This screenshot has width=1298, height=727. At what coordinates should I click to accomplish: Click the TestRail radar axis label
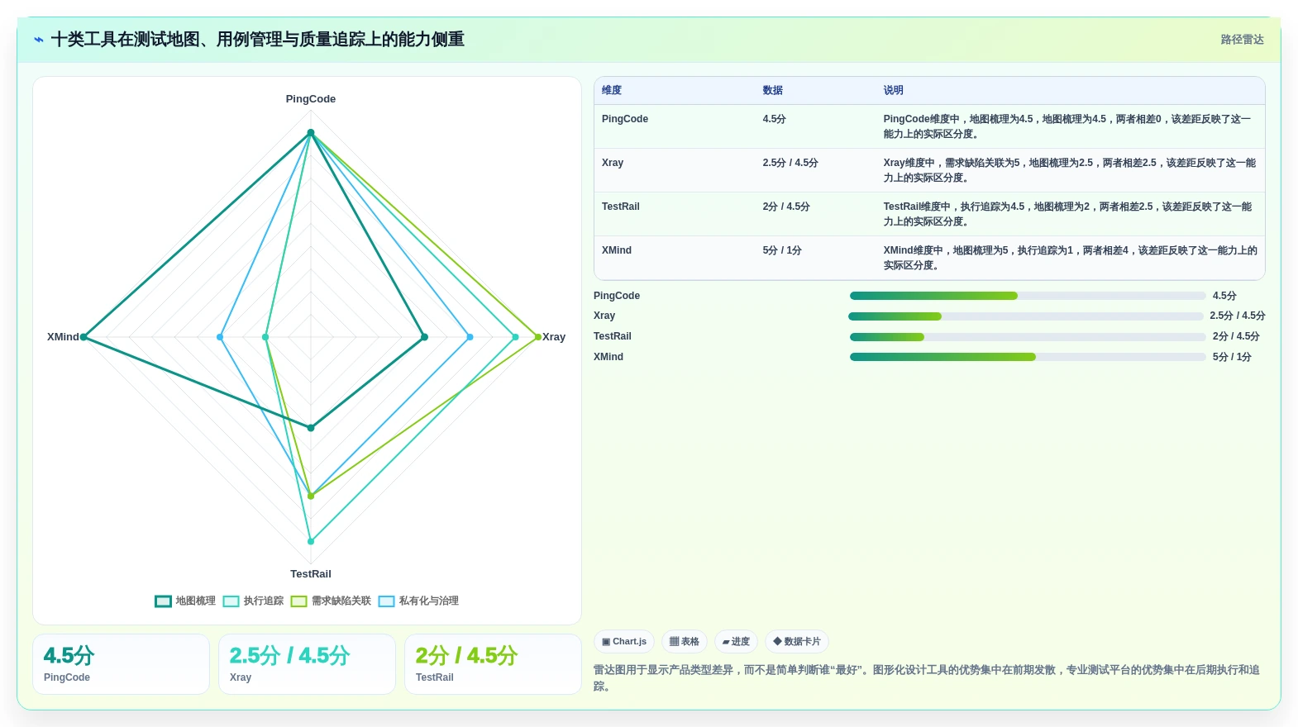tap(311, 574)
